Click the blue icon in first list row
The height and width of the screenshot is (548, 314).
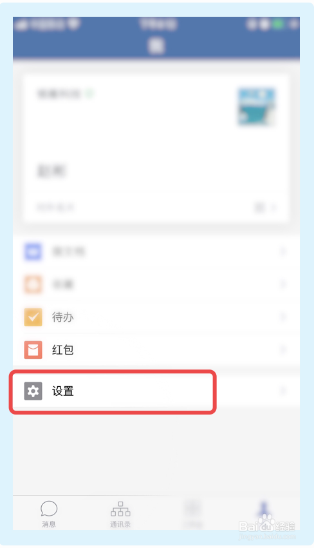33,251
